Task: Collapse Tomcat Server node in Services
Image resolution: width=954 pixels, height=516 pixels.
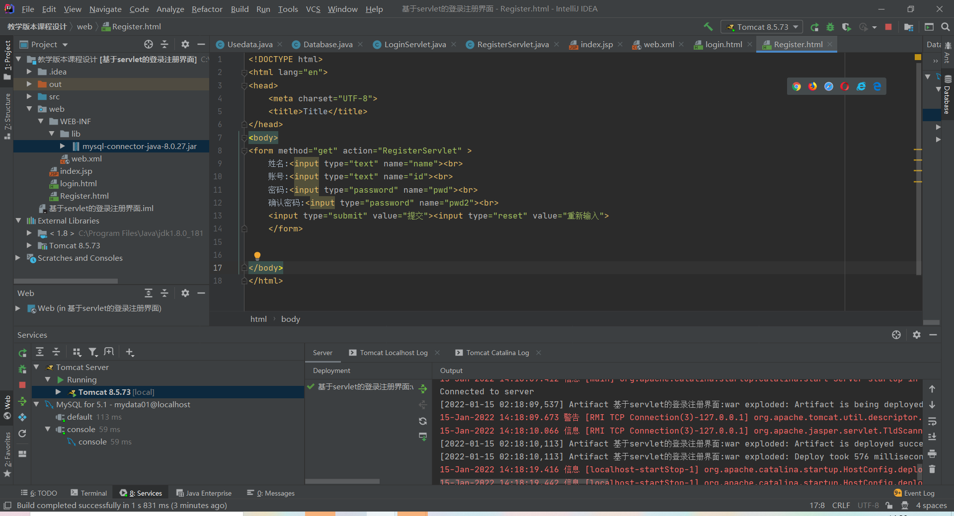Action: click(36, 367)
